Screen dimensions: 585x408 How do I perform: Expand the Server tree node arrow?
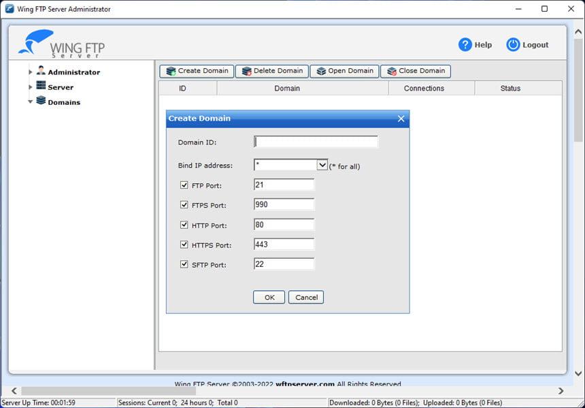(31, 87)
